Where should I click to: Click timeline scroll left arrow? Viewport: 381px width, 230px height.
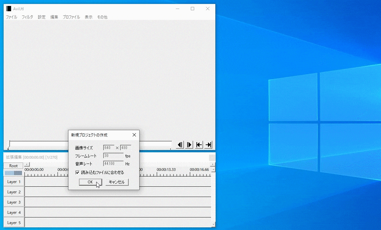(27, 165)
